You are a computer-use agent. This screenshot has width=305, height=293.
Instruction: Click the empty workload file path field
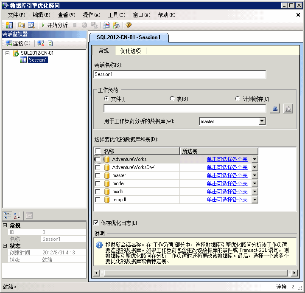[x=185, y=108]
